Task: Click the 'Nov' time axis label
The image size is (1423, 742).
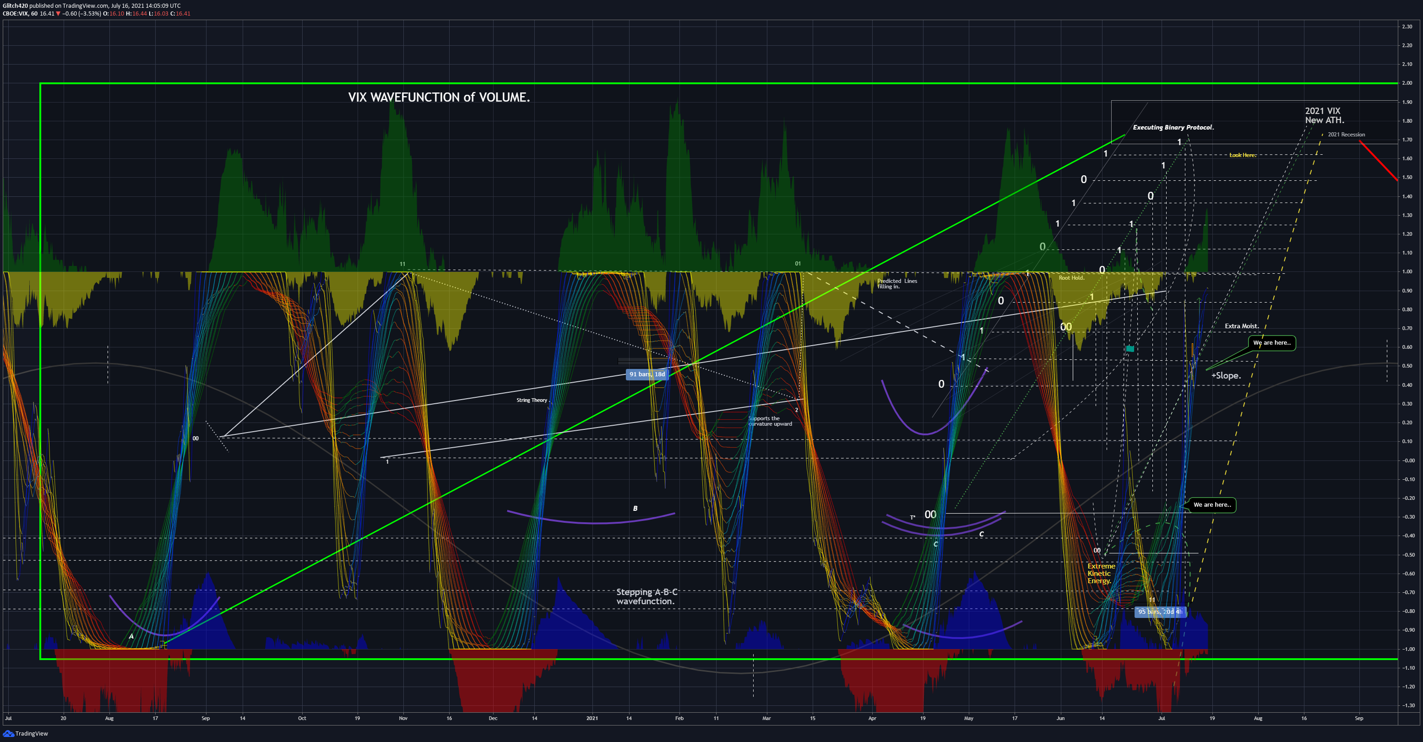Action: [x=403, y=718]
